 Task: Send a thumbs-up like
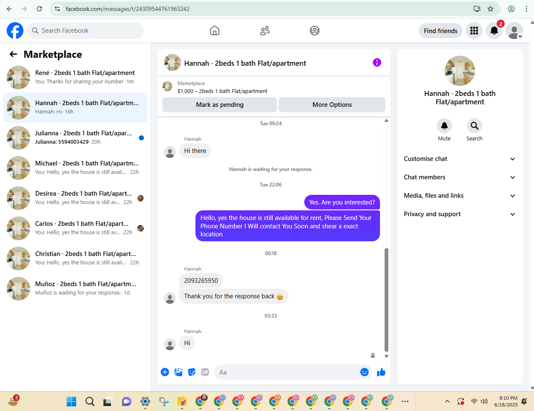coord(381,372)
